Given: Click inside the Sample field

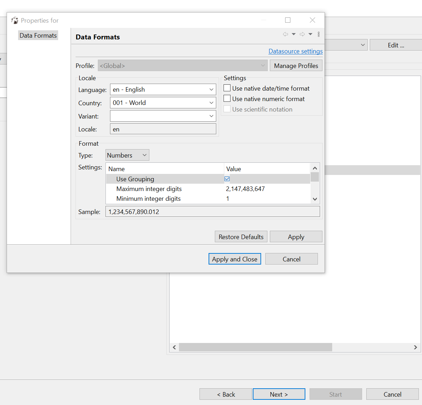Looking at the screenshot, I should [212, 211].
